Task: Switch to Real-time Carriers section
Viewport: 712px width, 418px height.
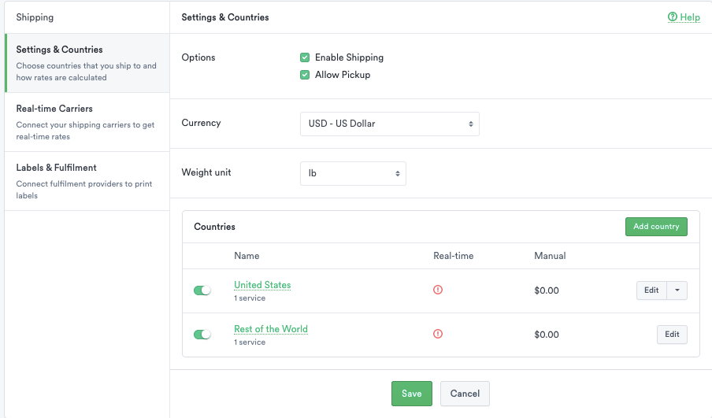Action: 87,122
